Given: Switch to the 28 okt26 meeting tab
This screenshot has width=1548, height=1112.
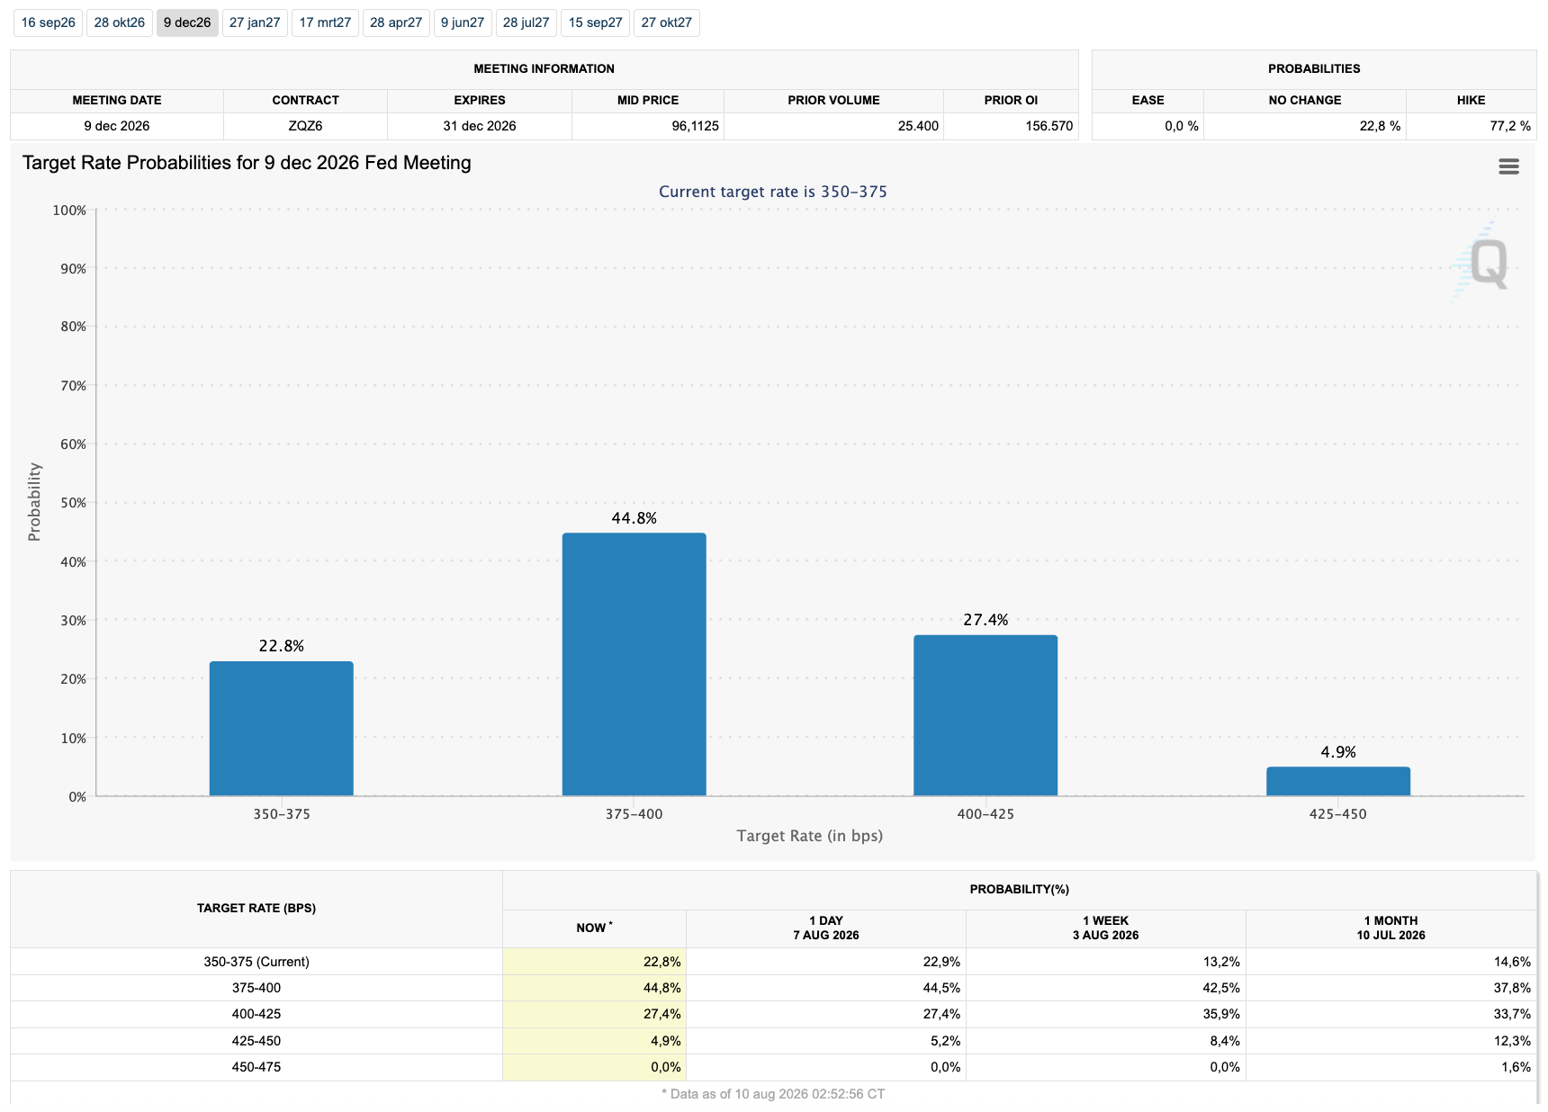Looking at the screenshot, I should (120, 22).
